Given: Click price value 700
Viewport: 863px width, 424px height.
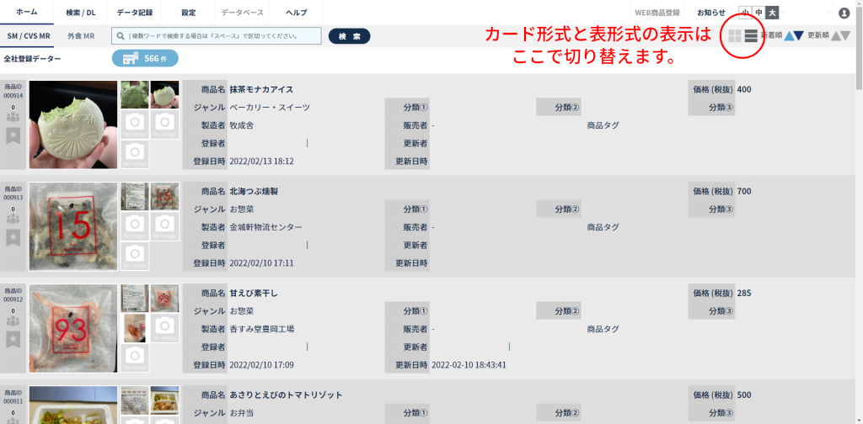Looking at the screenshot, I should pyautogui.click(x=744, y=192).
